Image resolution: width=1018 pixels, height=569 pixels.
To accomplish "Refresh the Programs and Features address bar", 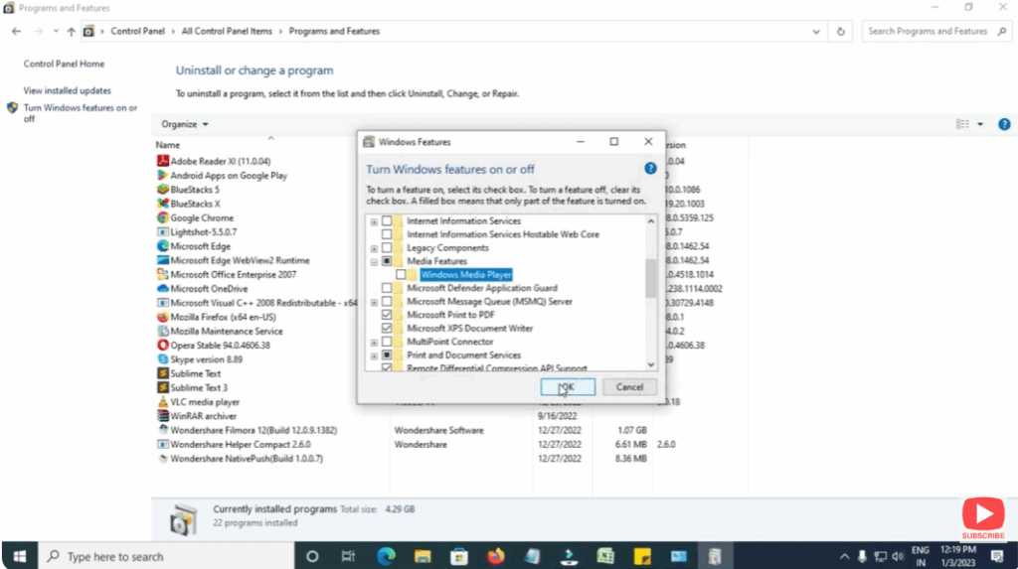I will pyautogui.click(x=841, y=31).
